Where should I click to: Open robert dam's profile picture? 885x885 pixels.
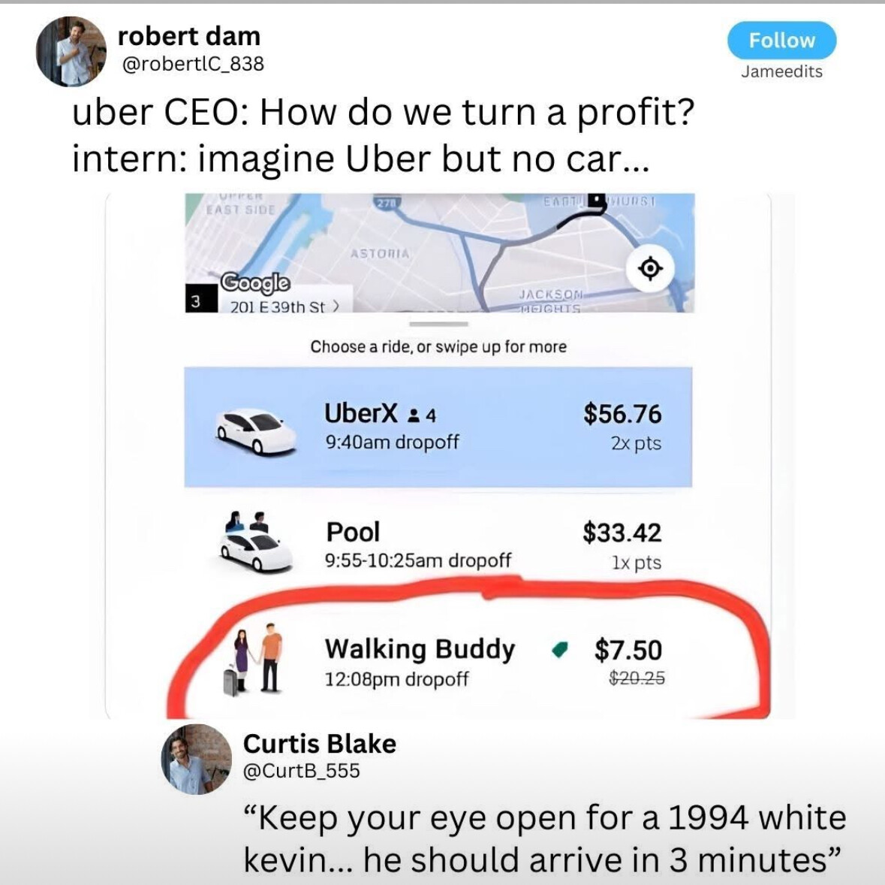[71, 51]
